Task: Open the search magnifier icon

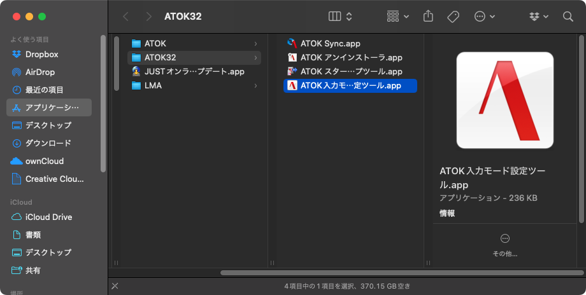Action: point(568,17)
